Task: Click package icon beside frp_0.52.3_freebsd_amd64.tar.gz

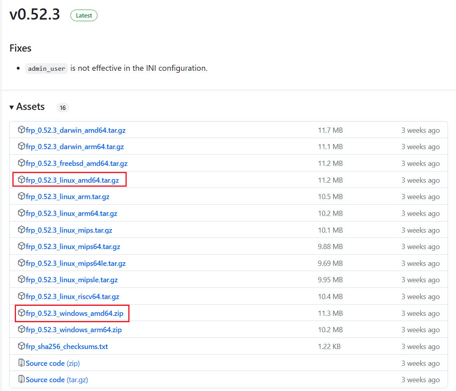Action: tap(22, 163)
